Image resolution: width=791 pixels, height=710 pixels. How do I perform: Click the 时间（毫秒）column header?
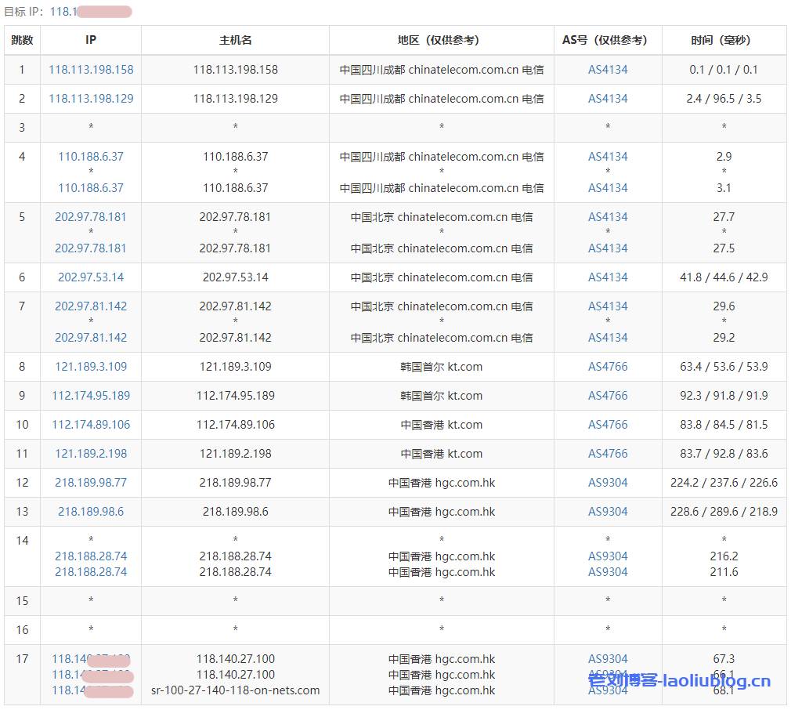point(724,40)
